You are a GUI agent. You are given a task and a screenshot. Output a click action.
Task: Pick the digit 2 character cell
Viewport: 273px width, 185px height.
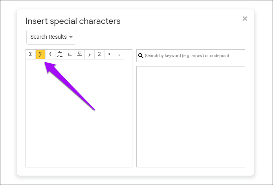tap(99, 54)
